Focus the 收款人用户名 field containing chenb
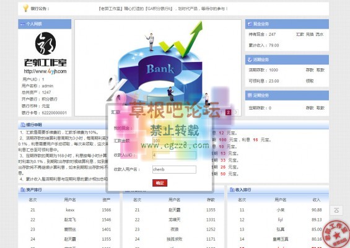Image resolution: width=350 pixels, height=248 pixels. coord(174,169)
